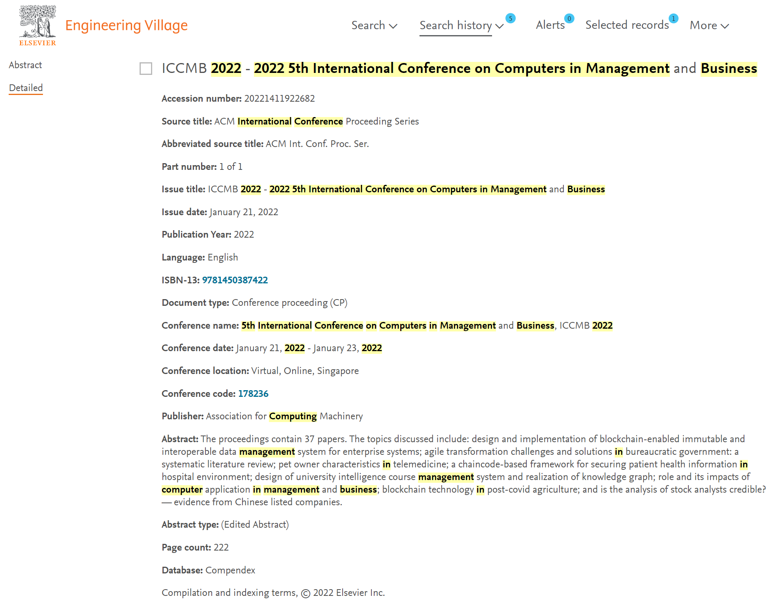Open Conference code link 178236

pyautogui.click(x=253, y=394)
